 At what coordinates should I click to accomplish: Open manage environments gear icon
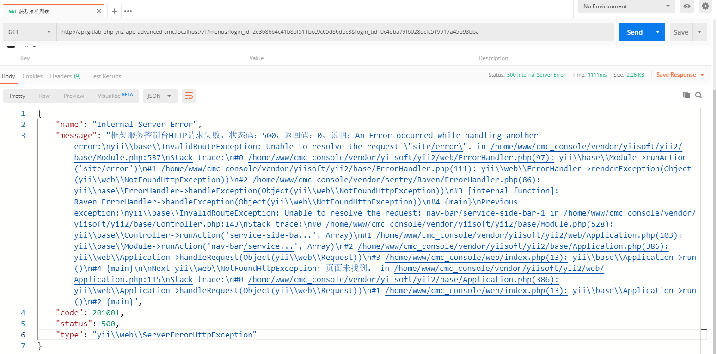[x=705, y=6]
